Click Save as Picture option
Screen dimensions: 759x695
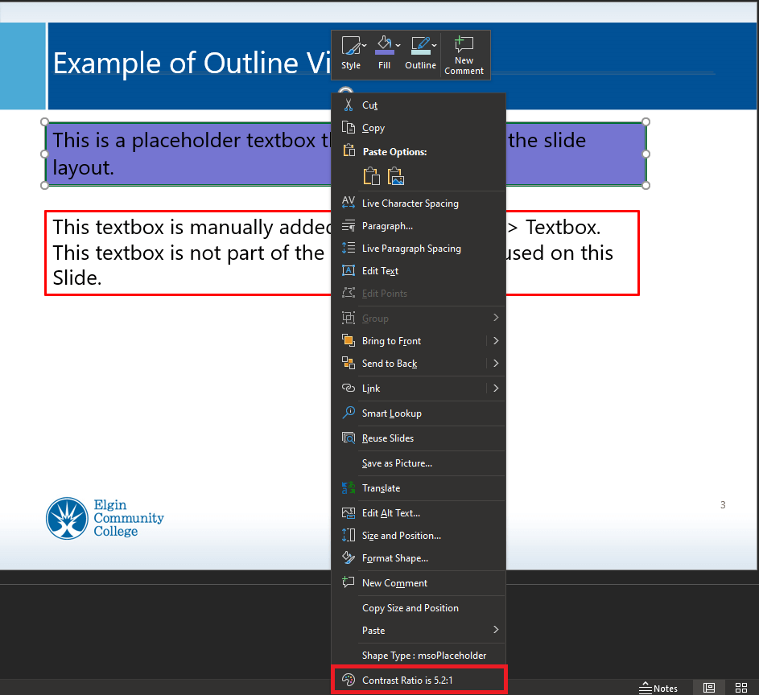tap(397, 463)
